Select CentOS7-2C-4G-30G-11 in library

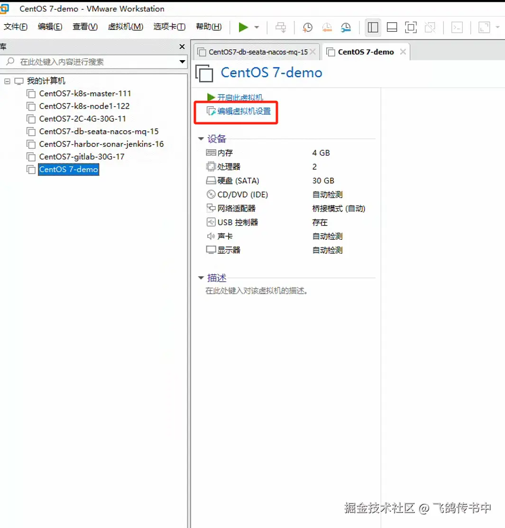[83, 118]
